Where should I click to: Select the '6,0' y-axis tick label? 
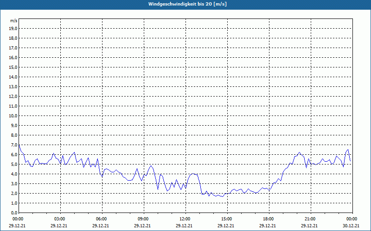click(x=14, y=155)
